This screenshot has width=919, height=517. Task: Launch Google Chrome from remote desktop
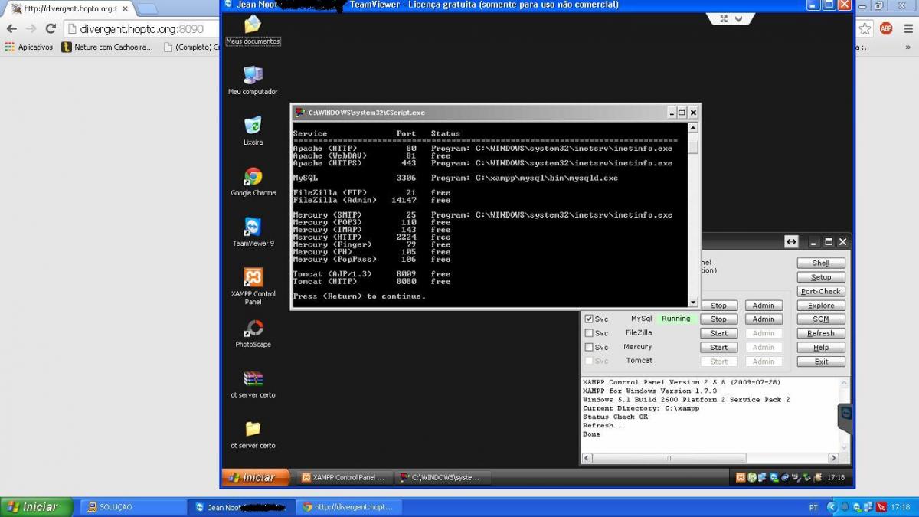253,182
